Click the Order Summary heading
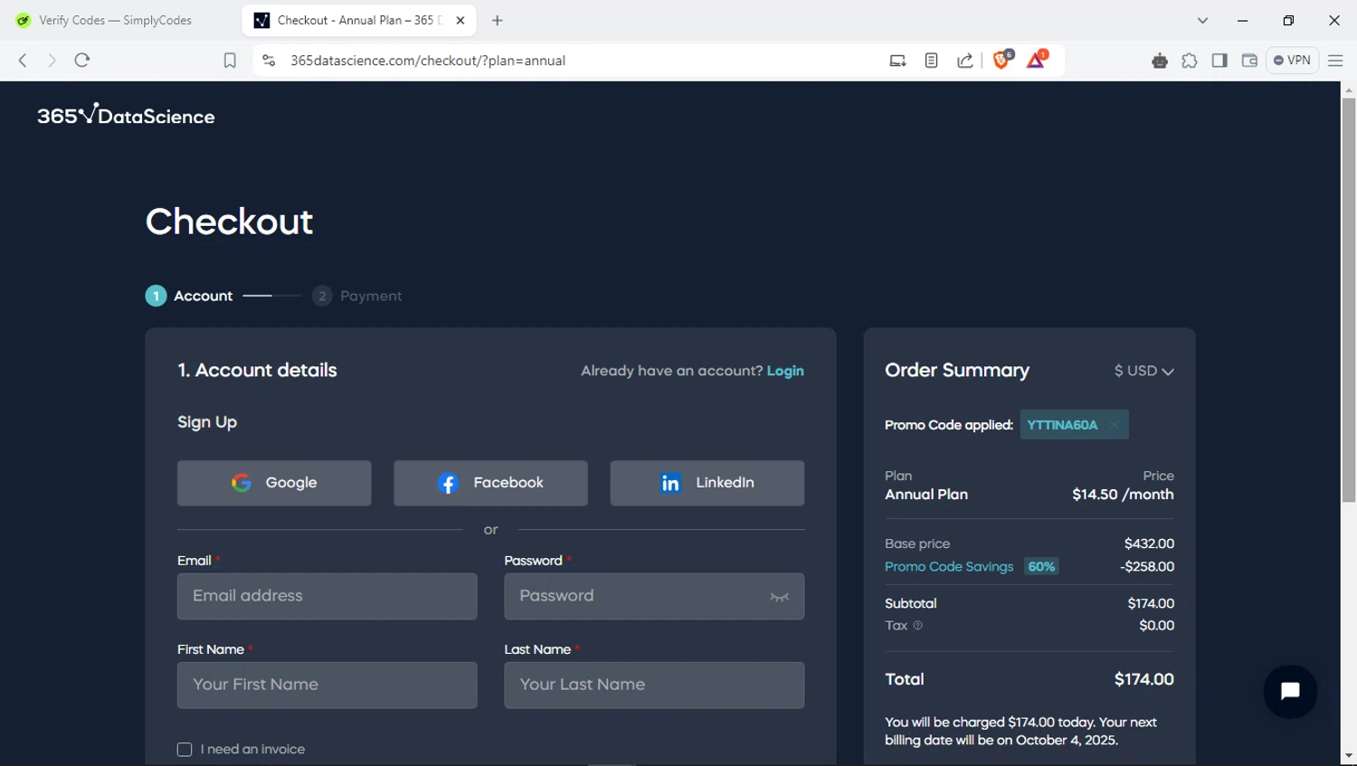Viewport: 1357px width, 766px height. coord(957,371)
